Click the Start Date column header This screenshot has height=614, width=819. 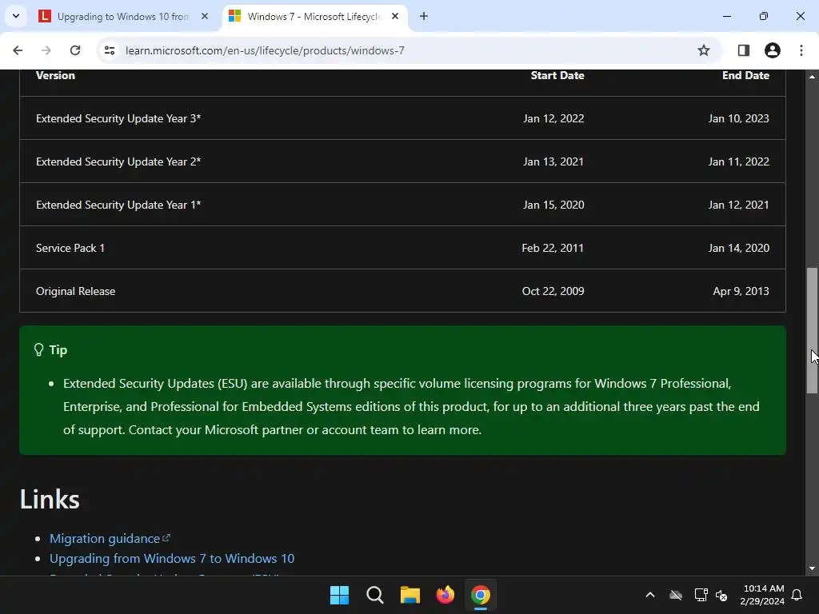(x=557, y=75)
